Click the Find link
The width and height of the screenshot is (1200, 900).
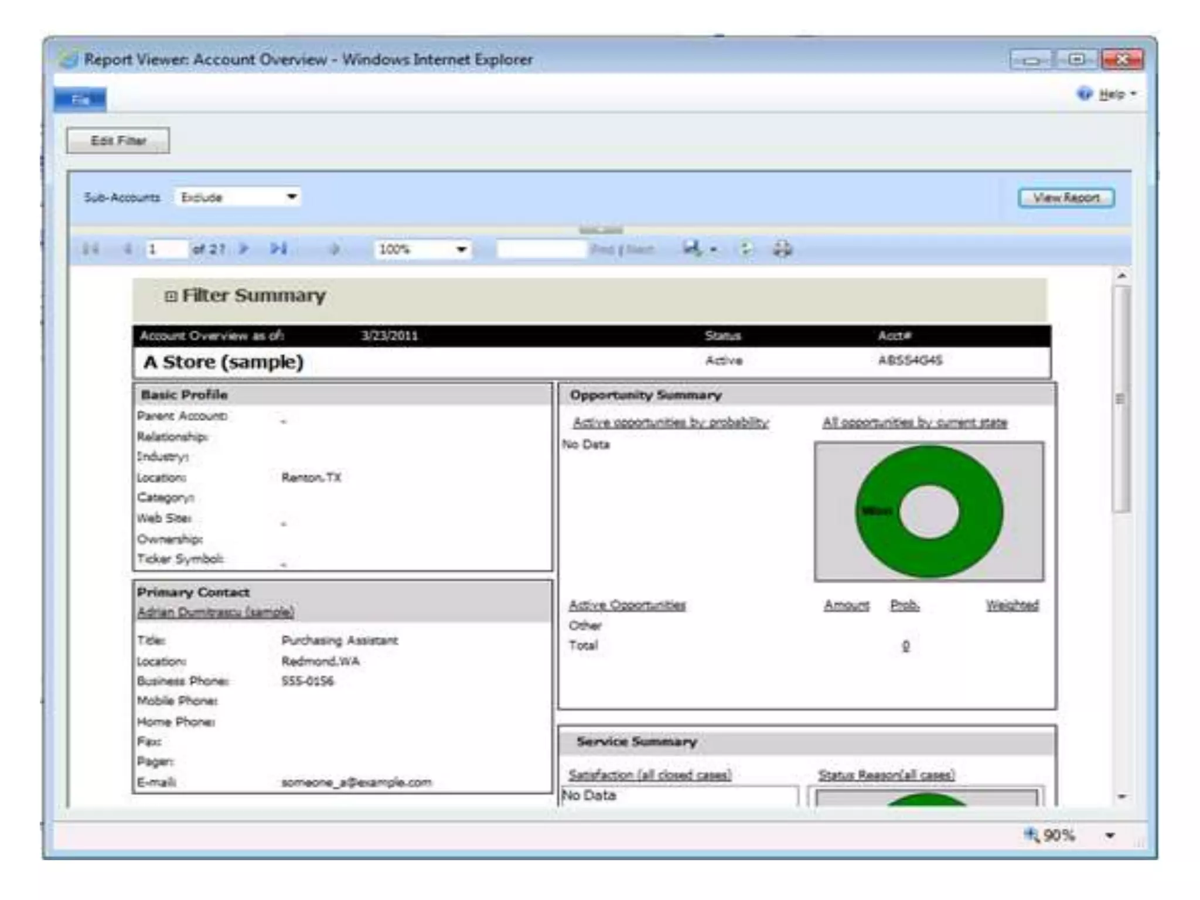point(602,250)
